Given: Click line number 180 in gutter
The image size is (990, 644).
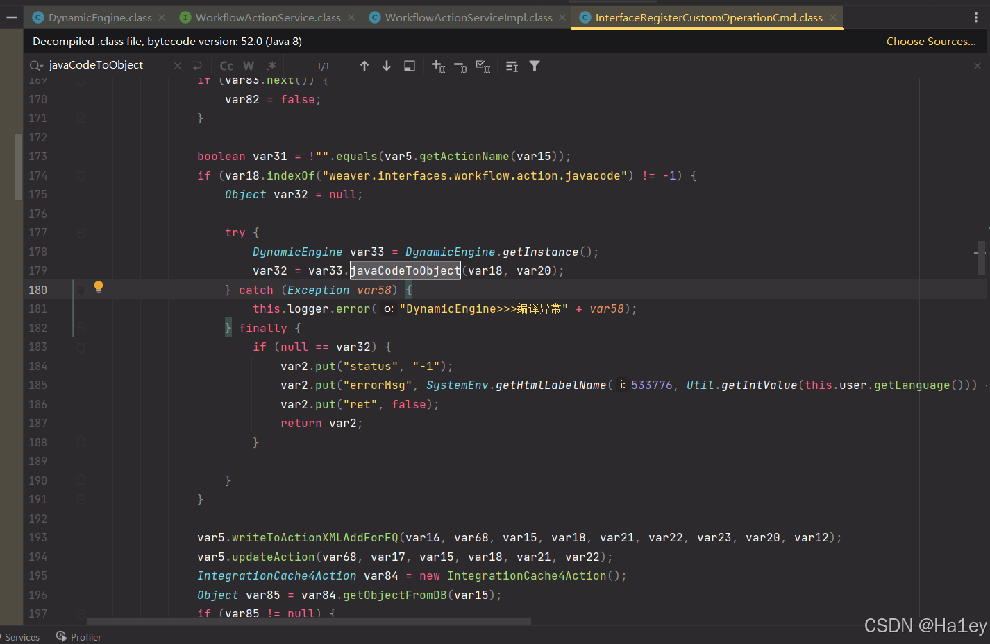Looking at the screenshot, I should pos(37,290).
